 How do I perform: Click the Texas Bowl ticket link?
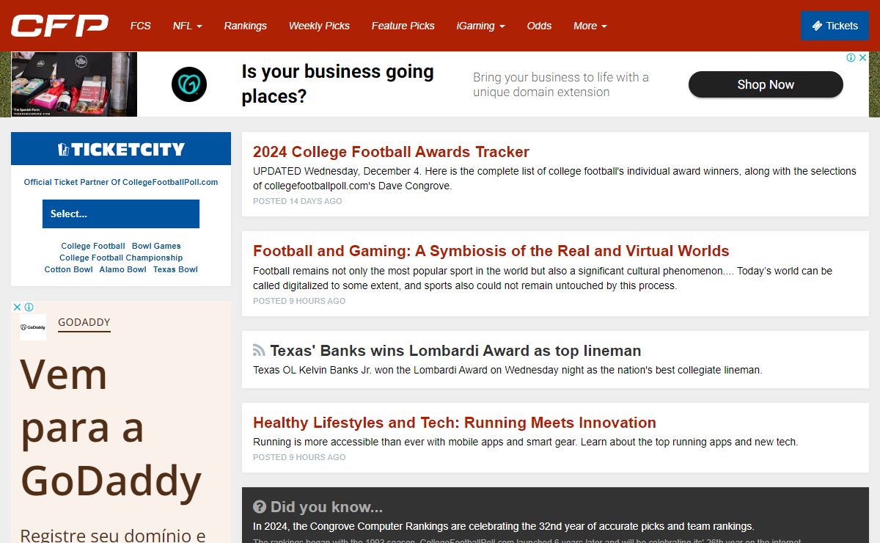click(175, 269)
